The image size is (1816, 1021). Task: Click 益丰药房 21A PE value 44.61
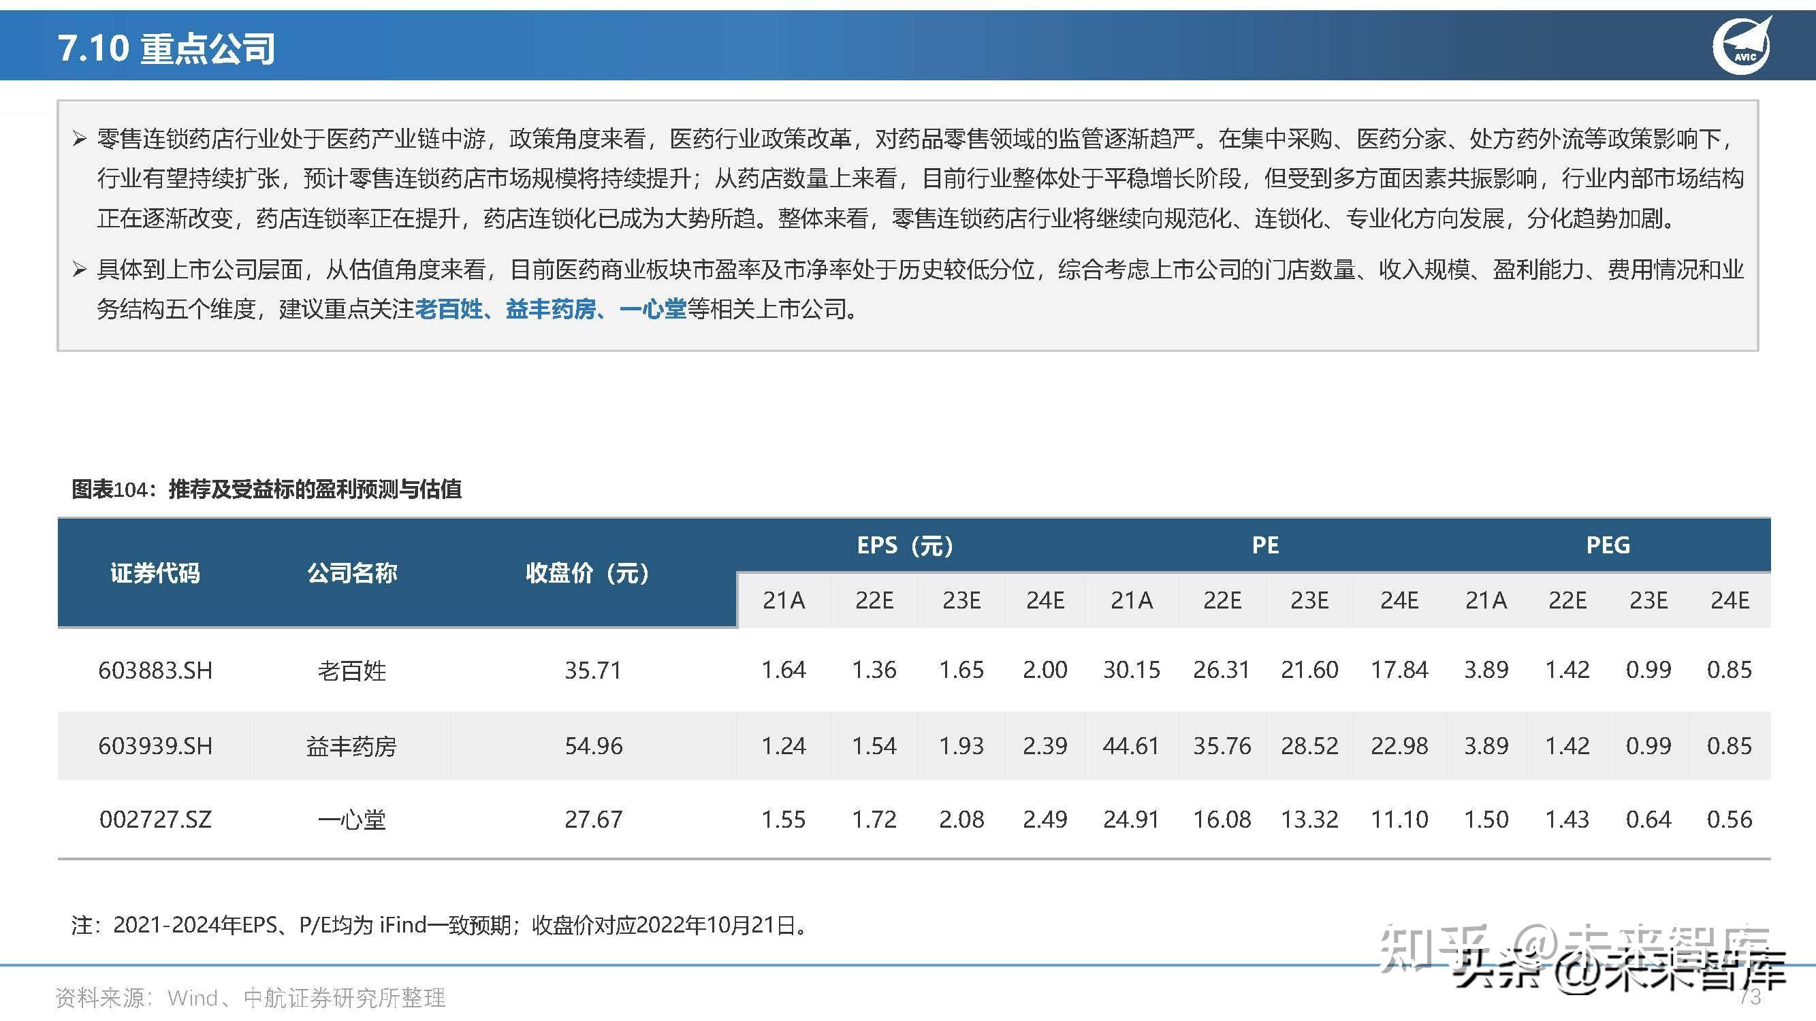coord(1132,745)
